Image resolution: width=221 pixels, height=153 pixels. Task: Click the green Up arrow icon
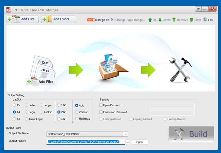150,20
